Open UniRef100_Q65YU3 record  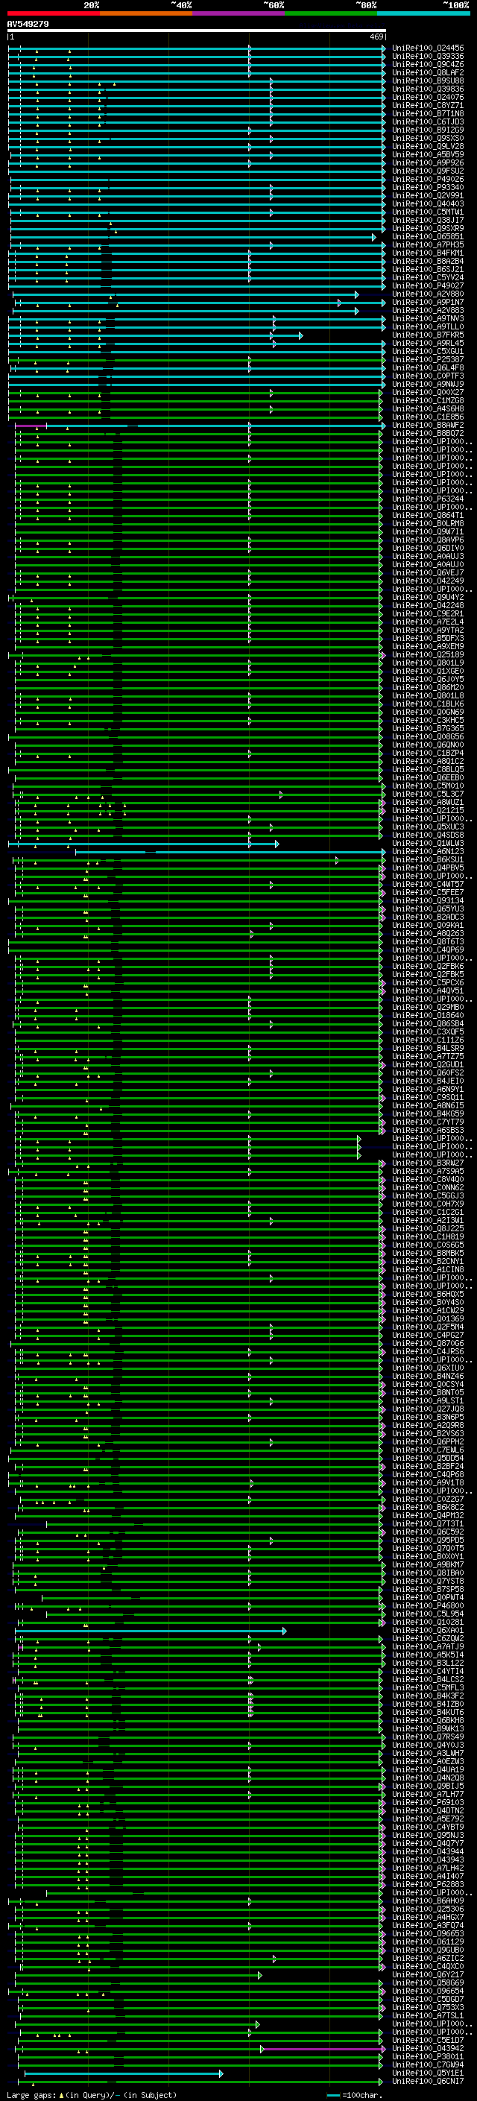tap(428, 909)
